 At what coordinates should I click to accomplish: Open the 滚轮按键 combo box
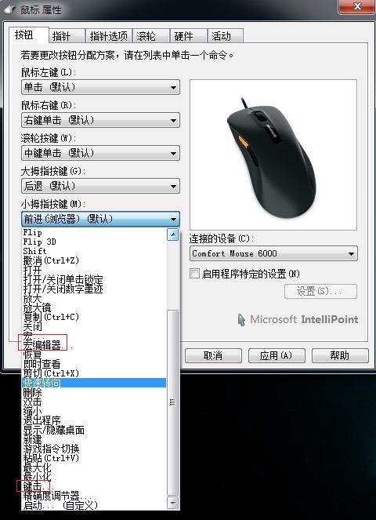100,153
